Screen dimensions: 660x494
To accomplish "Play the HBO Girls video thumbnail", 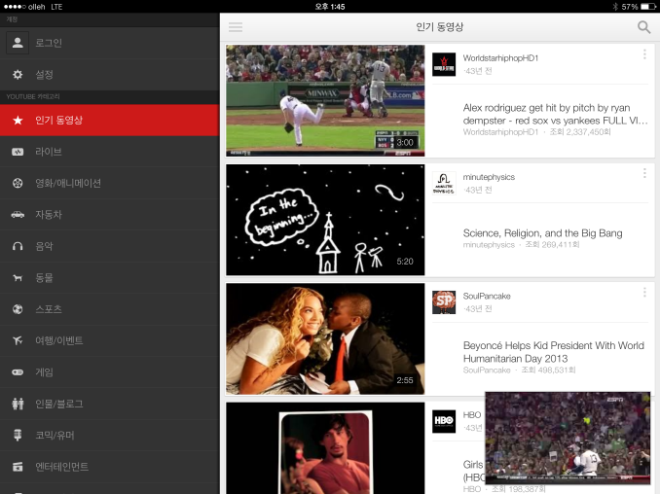I will tap(325, 448).
